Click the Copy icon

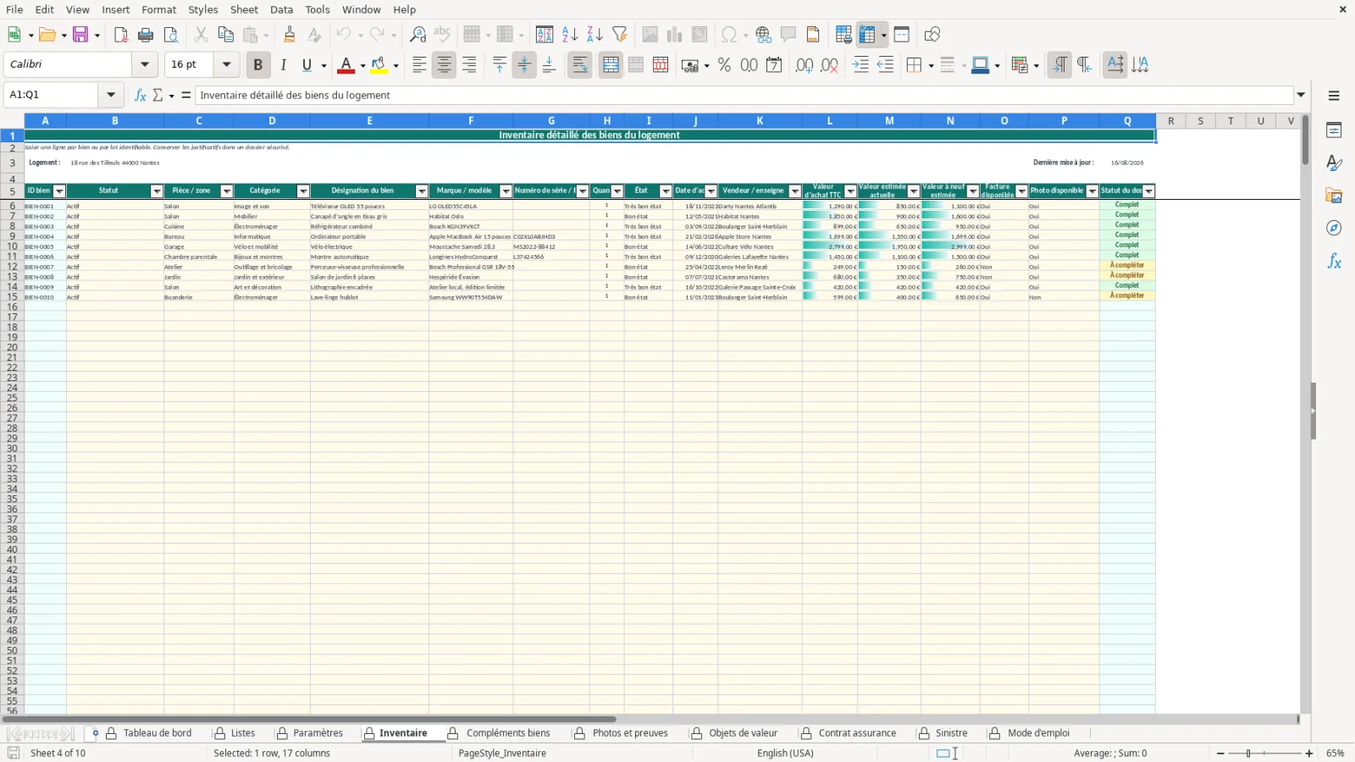(225, 35)
